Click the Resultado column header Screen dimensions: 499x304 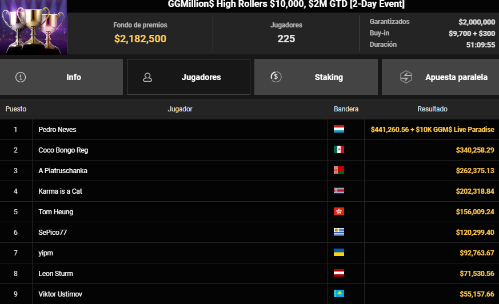pyautogui.click(x=432, y=109)
